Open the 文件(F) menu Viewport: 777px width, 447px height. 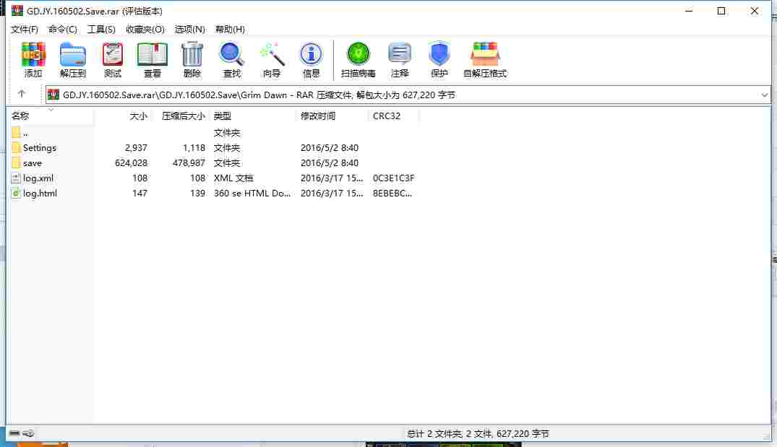click(x=25, y=29)
